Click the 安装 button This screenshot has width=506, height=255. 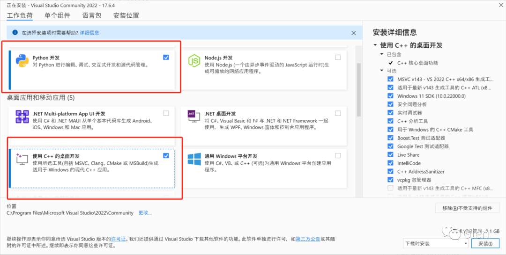(x=485, y=244)
